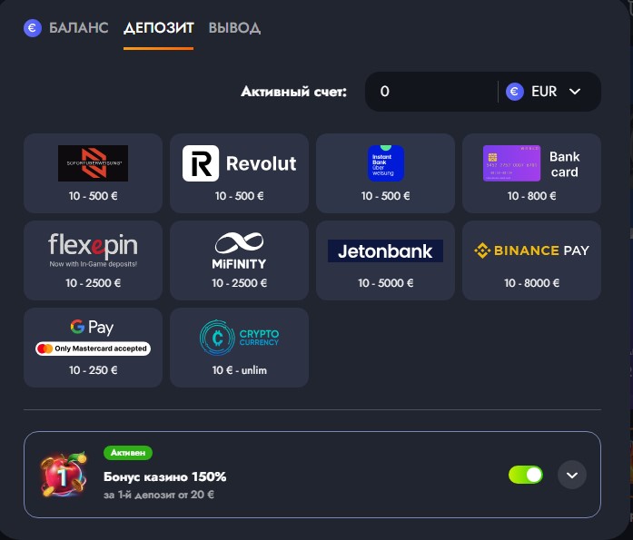Open the Вывод withdrawal tab
The height and width of the screenshot is (540, 633).
point(234,28)
